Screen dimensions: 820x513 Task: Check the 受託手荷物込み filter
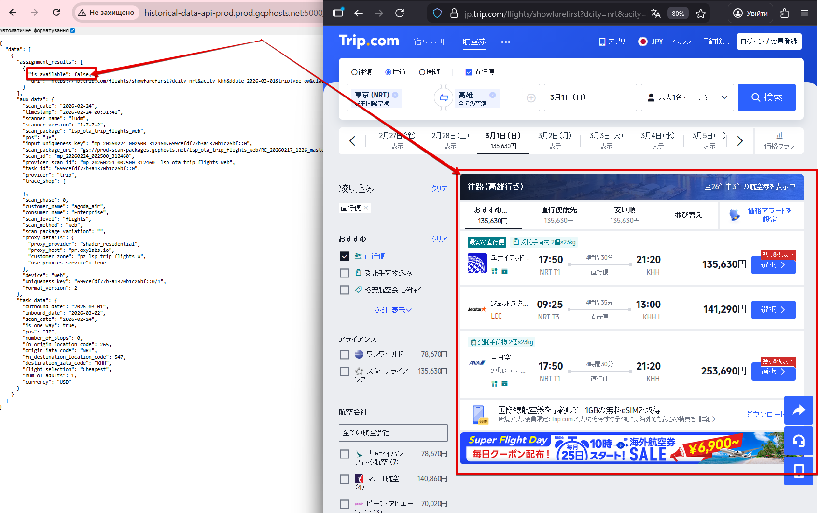pyautogui.click(x=345, y=273)
